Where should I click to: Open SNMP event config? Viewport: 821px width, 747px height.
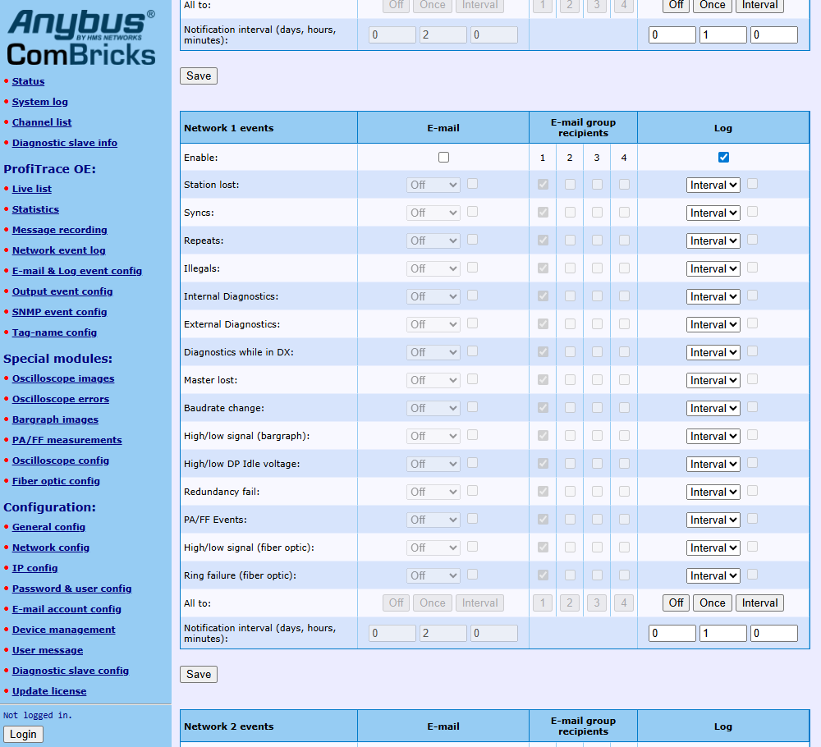click(60, 311)
